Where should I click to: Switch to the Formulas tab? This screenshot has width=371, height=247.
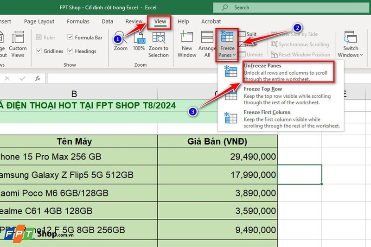78,21
